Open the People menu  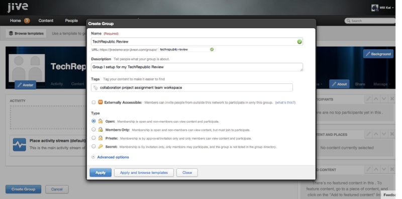pos(71,21)
